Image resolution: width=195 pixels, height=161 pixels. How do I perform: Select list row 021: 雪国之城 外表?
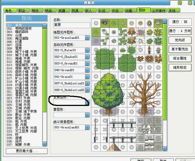[x=24, y=92]
